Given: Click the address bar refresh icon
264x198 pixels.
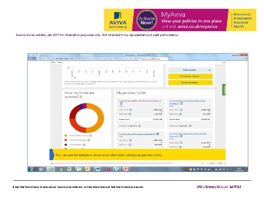Looking at the screenshot, I should tap(135, 59).
